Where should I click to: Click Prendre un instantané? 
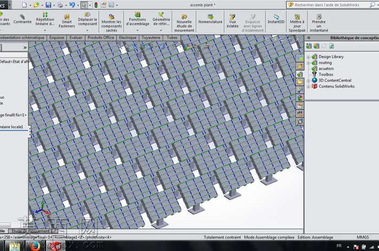coord(319,23)
